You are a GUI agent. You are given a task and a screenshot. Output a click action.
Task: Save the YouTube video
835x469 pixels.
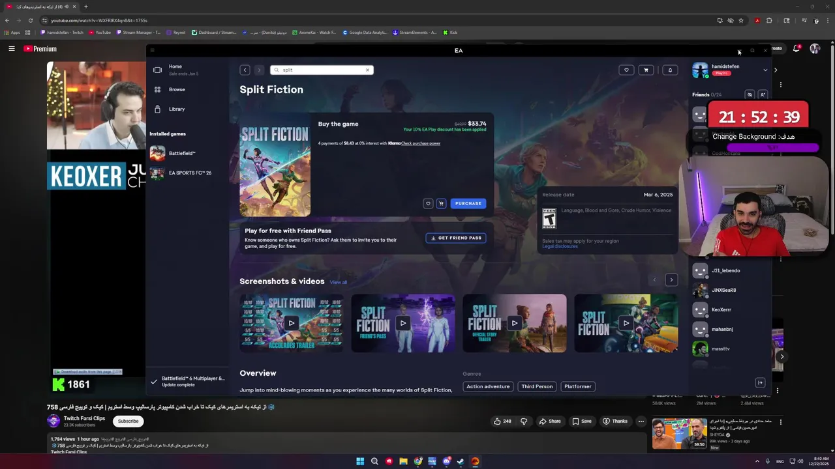582,421
